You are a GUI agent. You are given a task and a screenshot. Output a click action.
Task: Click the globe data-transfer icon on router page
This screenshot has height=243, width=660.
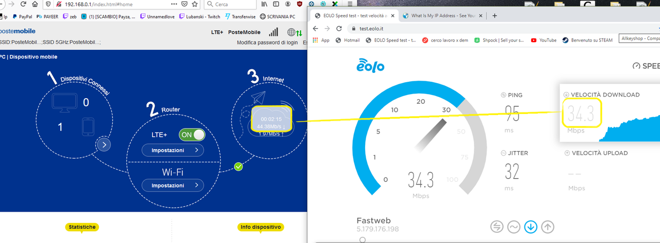click(x=295, y=32)
